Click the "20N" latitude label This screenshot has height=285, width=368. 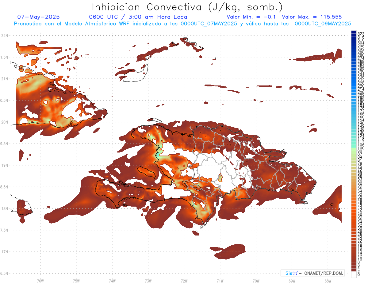click(x=4, y=122)
